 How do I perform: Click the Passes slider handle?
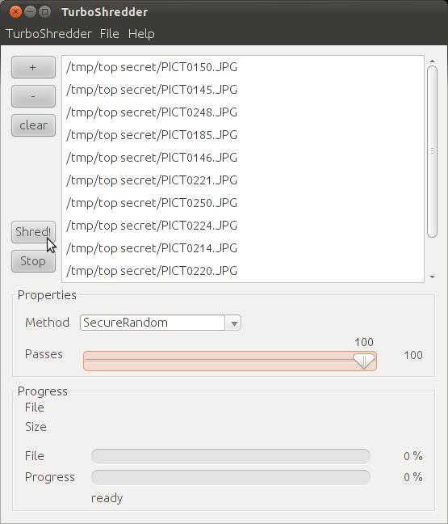pyautogui.click(x=364, y=361)
